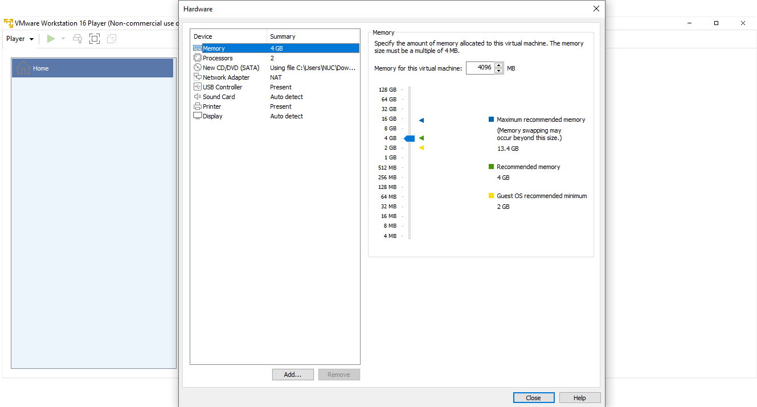Click the 8 GB scale label
Screen dimensions: 757x407
(390, 129)
